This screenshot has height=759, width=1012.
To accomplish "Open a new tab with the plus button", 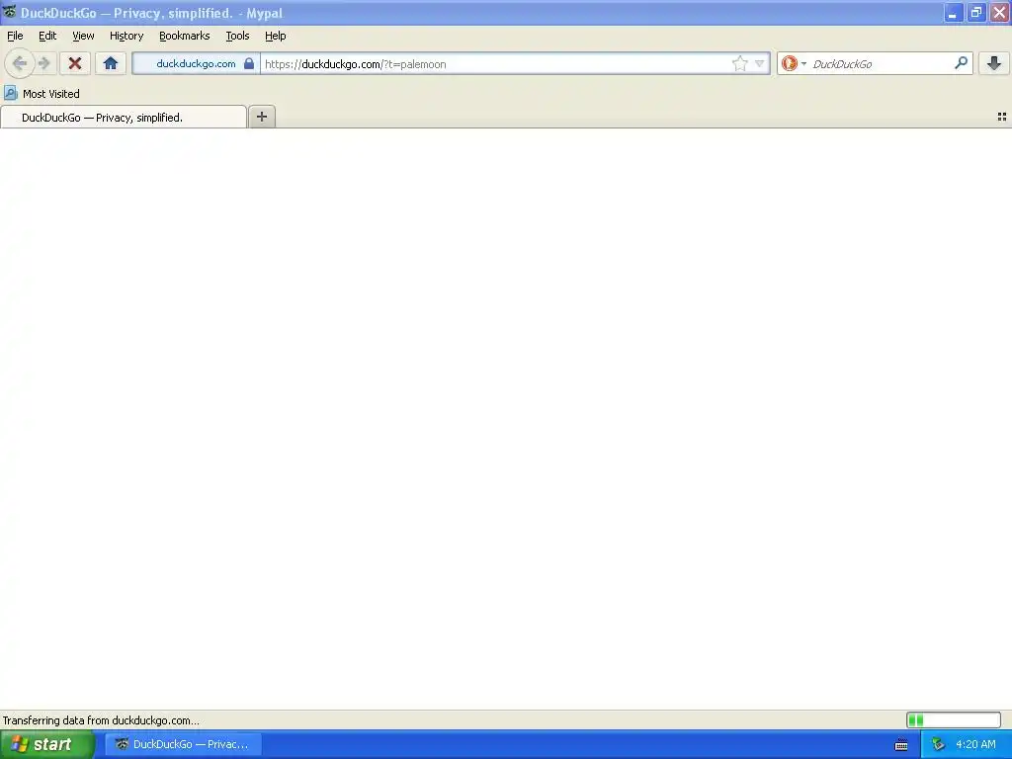I will click(261, 117).
